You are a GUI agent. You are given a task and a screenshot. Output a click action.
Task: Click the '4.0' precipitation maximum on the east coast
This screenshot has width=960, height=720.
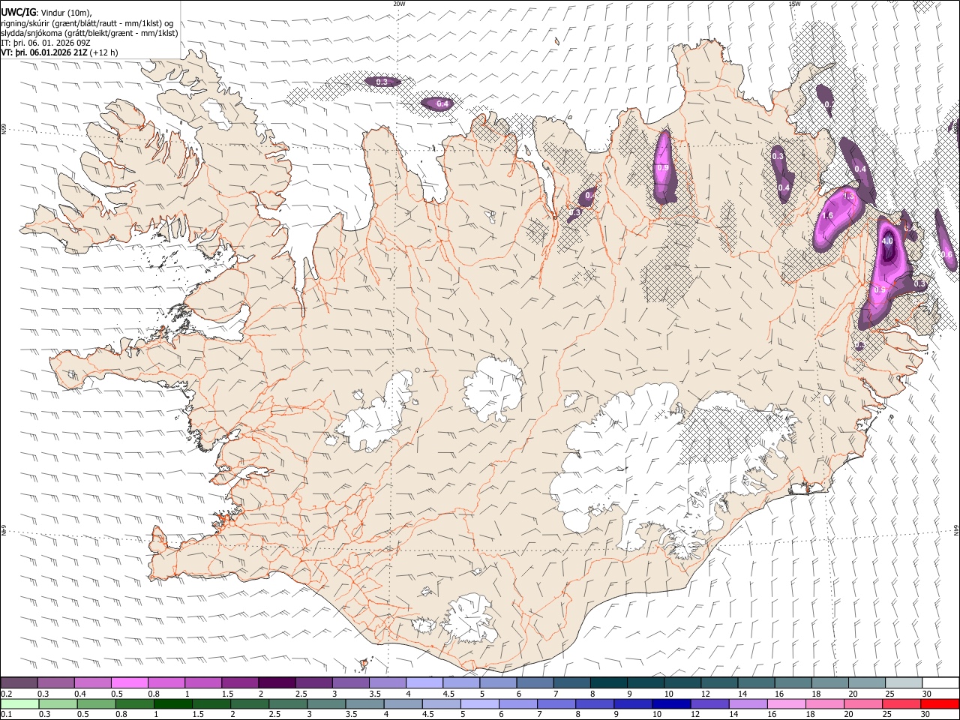(x=887, y=241)
